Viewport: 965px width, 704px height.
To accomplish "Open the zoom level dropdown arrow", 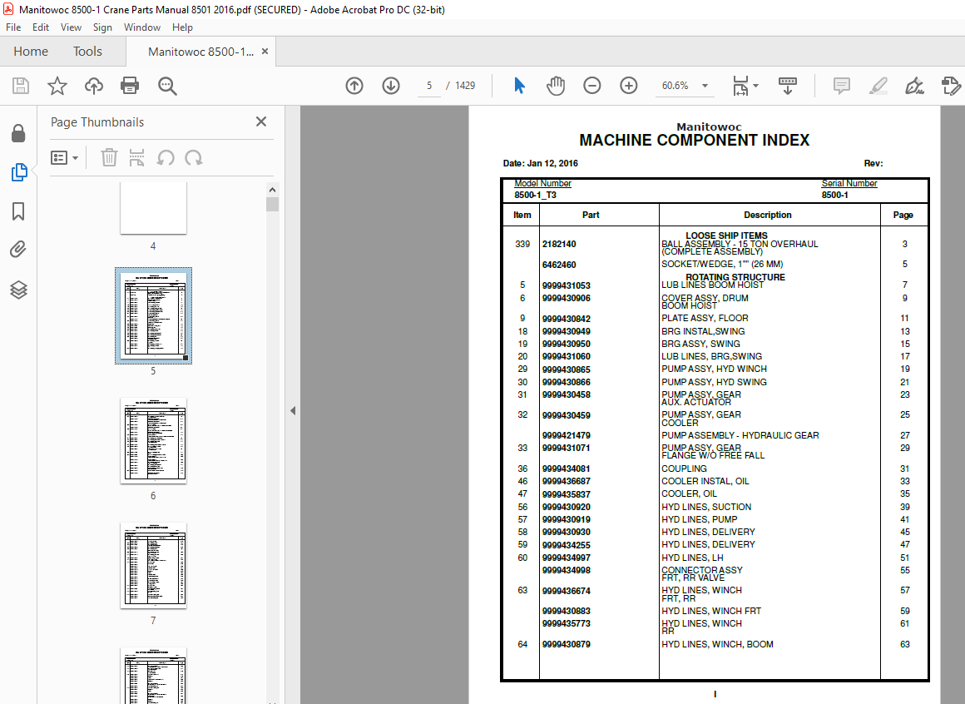I will point(705,86).
